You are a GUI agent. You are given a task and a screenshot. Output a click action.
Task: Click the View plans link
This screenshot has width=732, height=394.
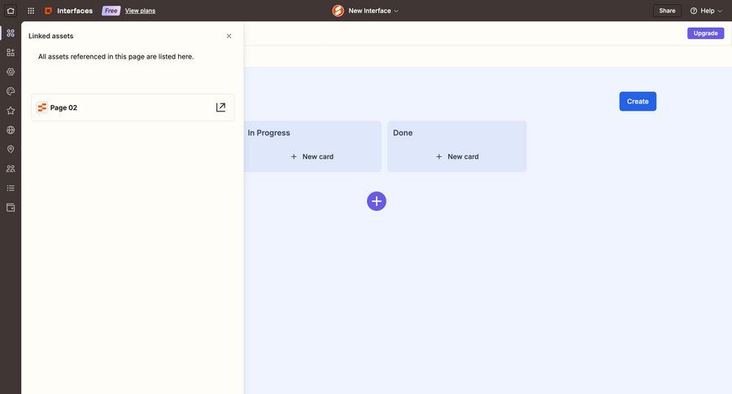click(x=140, y=11)
